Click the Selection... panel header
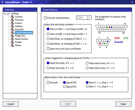Image resolution: width=135 pixels, height=110 pixels. pos(20,10)
